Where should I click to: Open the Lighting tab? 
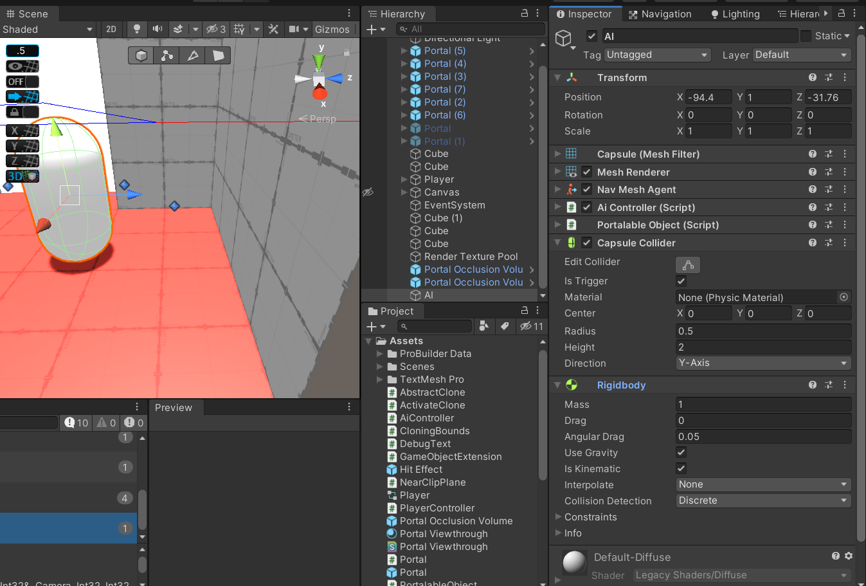739,14
